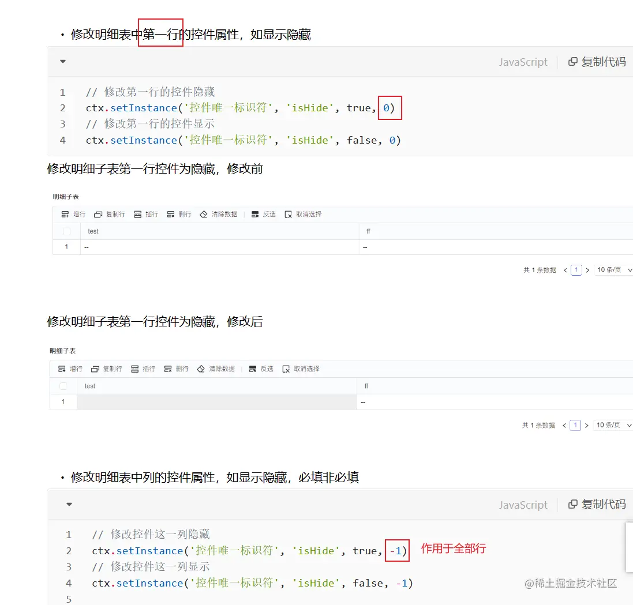Click row number 1 in the 修改前 table
Image resolution: width=633 pixels, height=605 pixels.
coord(66,247)
